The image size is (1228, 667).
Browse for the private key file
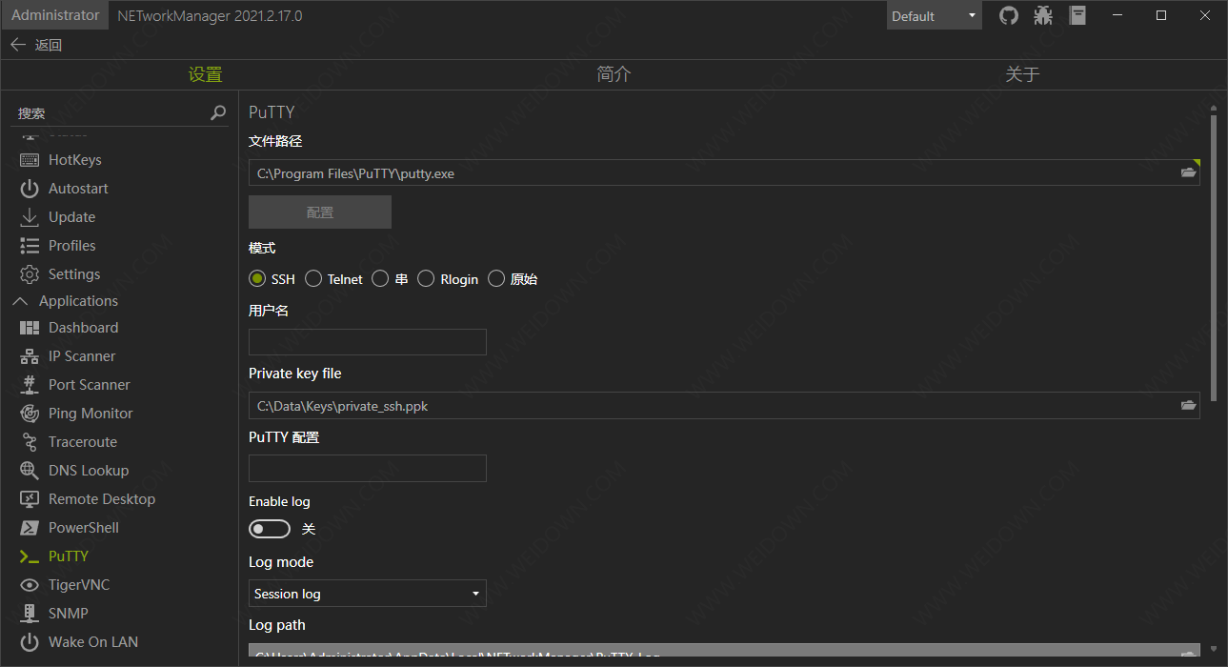coord(1188,405)
